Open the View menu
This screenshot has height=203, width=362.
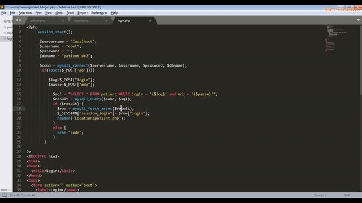tap(48, 13)
